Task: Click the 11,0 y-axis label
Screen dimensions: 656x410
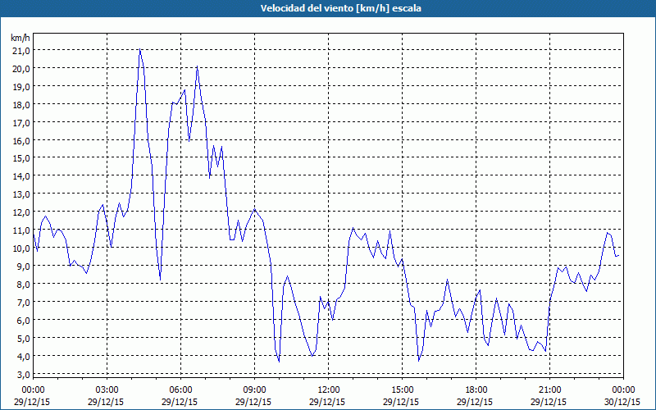Action: point(21,230)
